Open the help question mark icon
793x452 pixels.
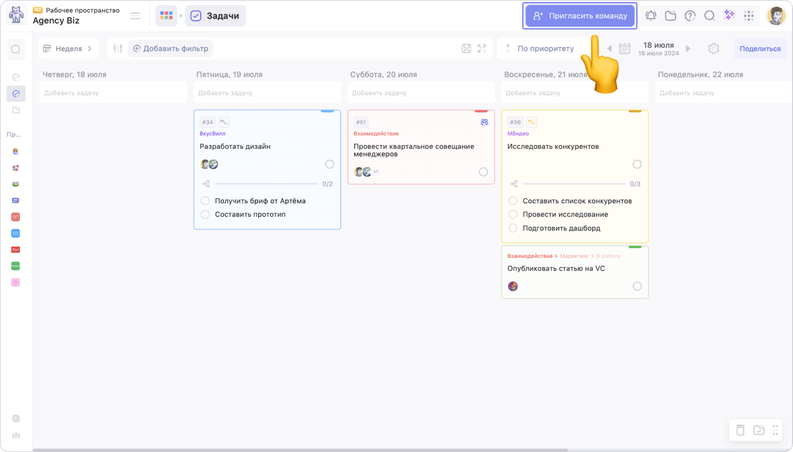(690, 16)
